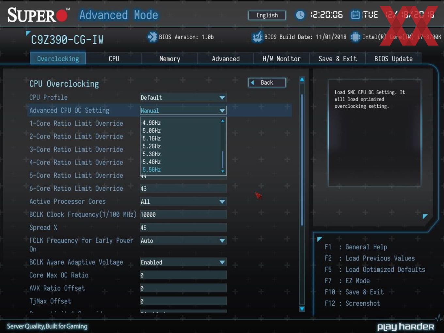
Task: Click the AVX Ratio Offset field
Action: [x=183, y=288]
